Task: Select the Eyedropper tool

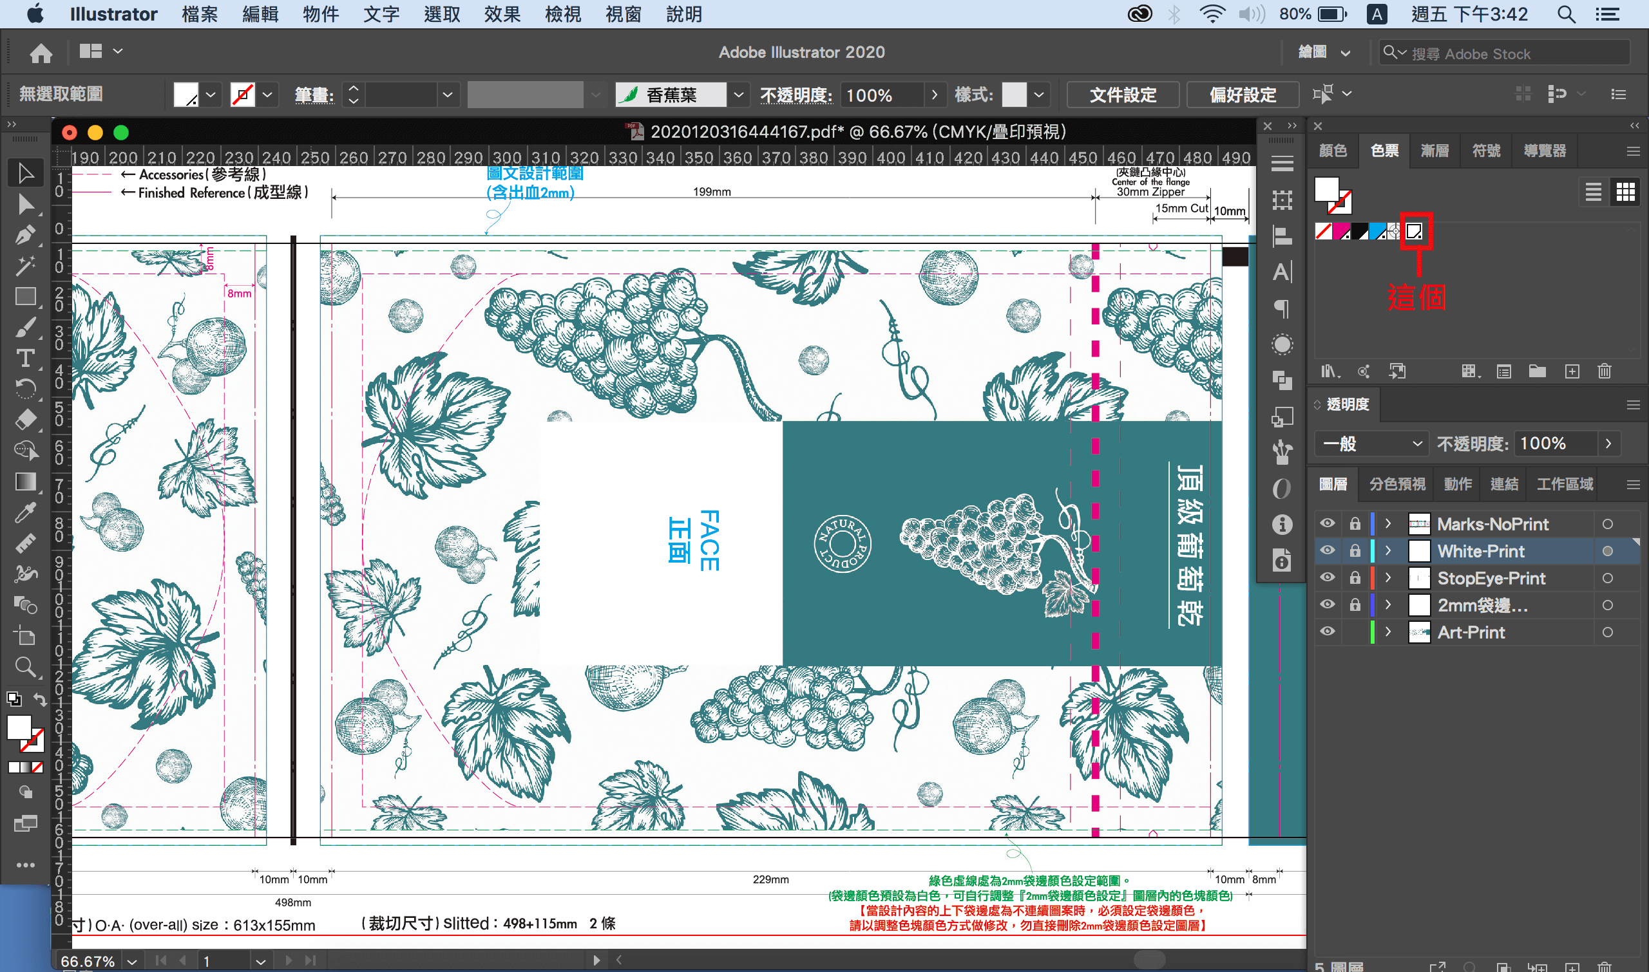Action: pos(25,513)
